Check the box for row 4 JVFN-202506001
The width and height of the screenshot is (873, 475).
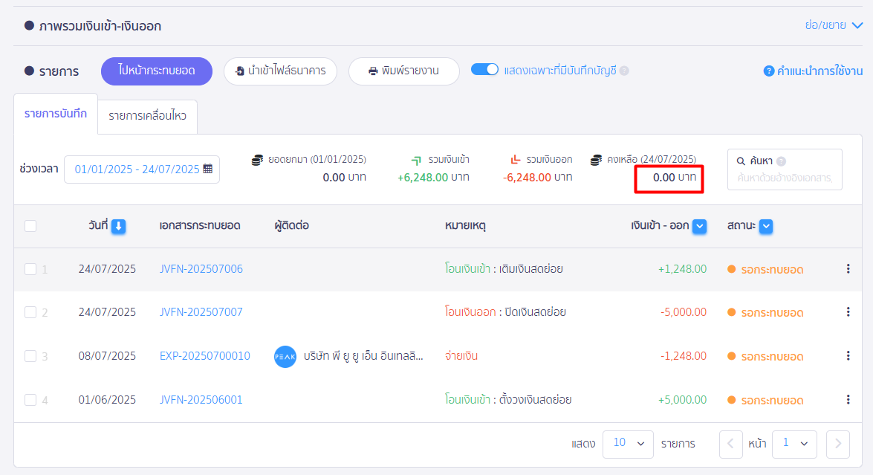tap(30, 400)
